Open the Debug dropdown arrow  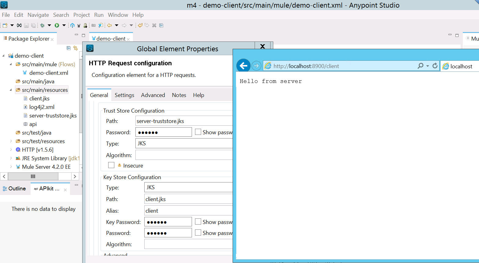pos(49,25)
